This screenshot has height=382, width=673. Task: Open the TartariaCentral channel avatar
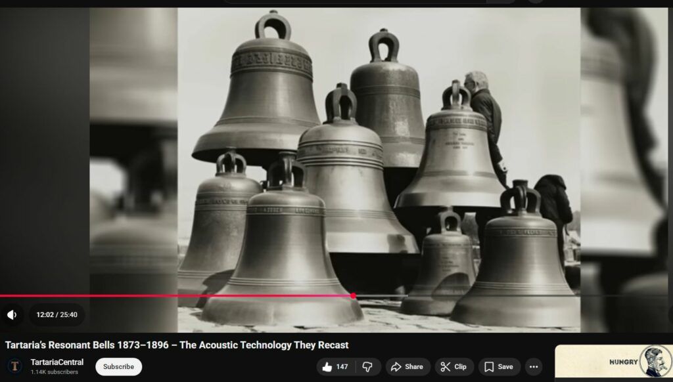(14, 366)
